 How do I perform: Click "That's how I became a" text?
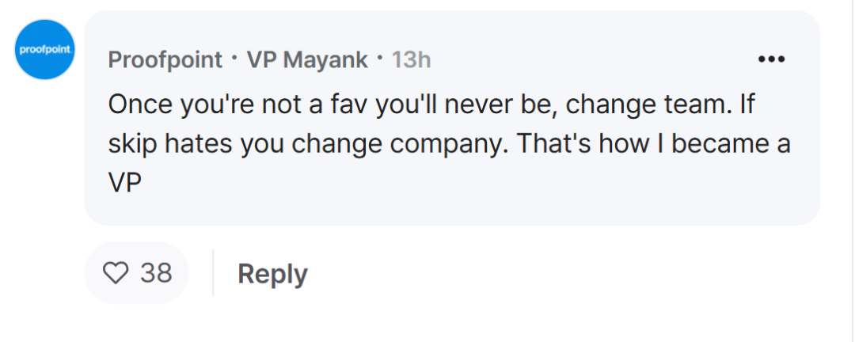(x=653, y=143)
